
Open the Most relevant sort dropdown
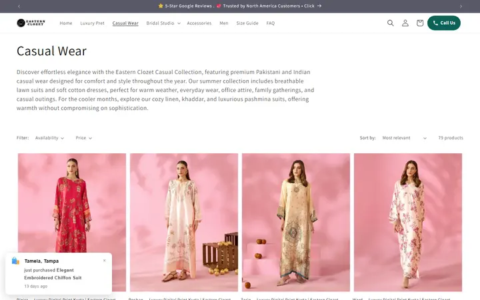point(404,138)
